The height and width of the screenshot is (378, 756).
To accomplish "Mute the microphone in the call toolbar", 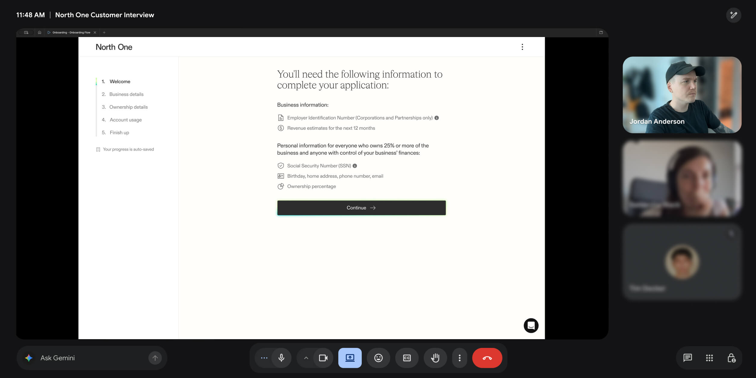I will pyautogui.click(x=281, y=358).
